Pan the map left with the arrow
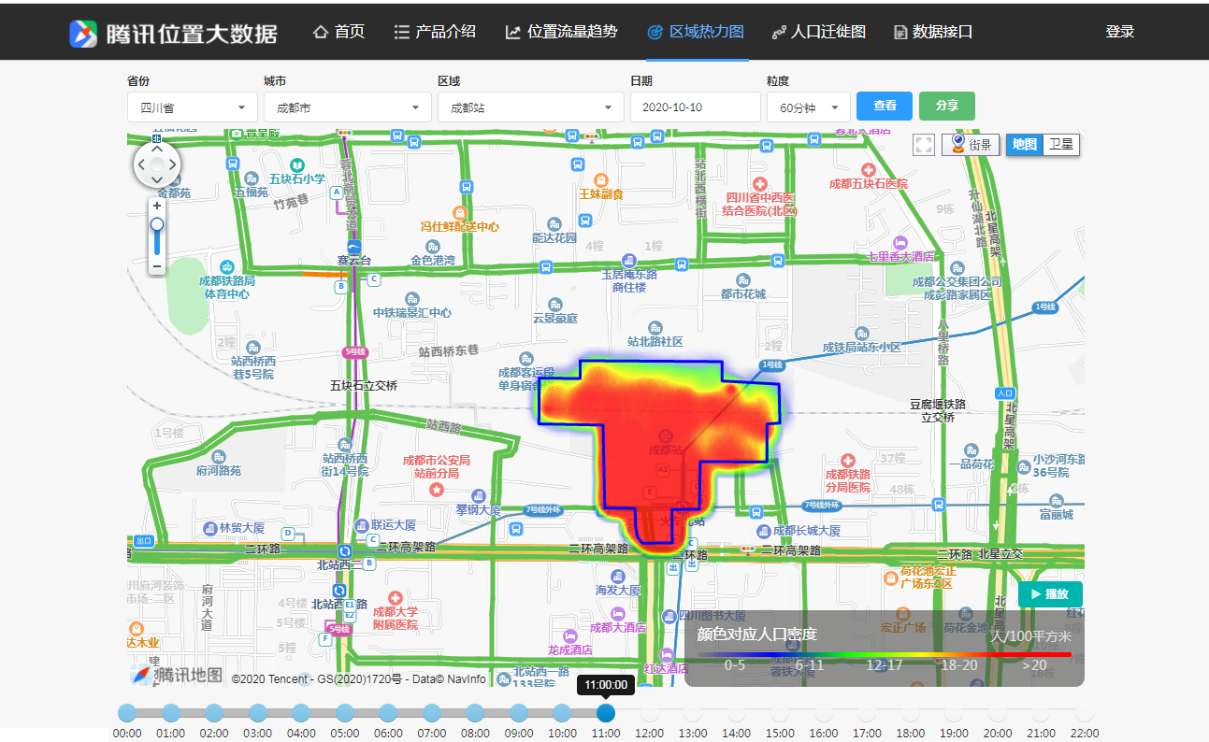 tap(141, 165)
